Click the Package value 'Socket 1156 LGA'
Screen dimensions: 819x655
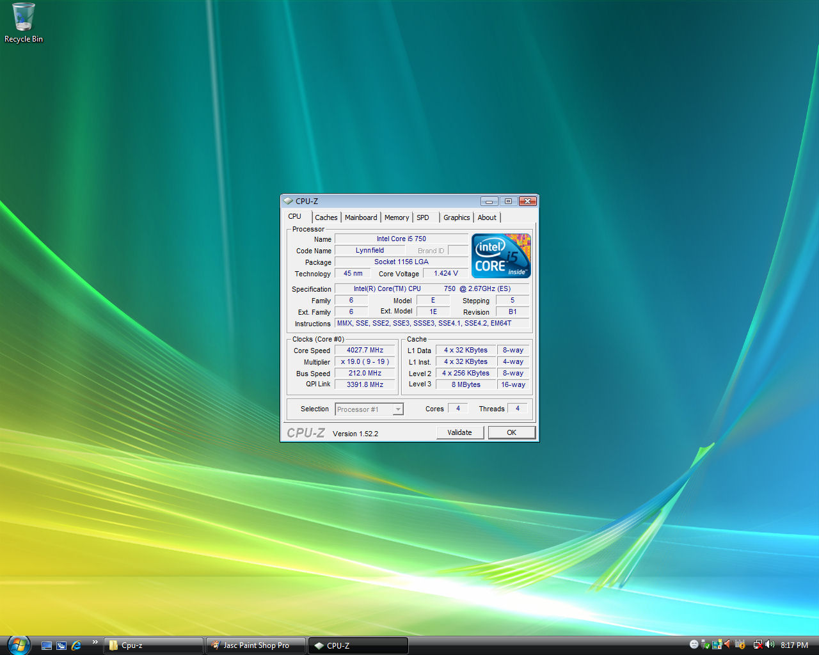(x=401, y=262)
